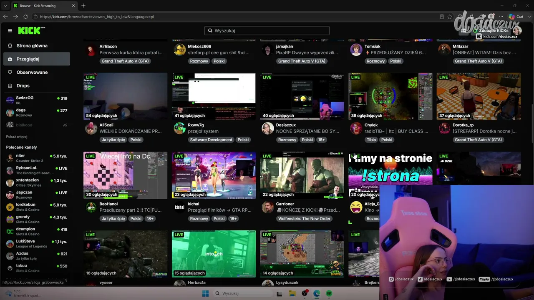Open xntentacion recommended channel

37,182
